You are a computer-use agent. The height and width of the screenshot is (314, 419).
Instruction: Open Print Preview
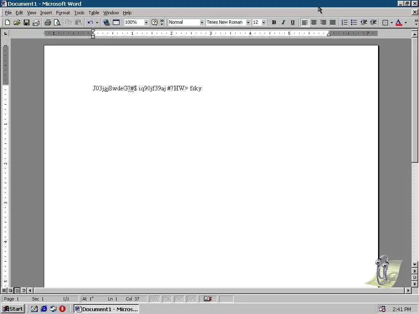click(57, 22)
